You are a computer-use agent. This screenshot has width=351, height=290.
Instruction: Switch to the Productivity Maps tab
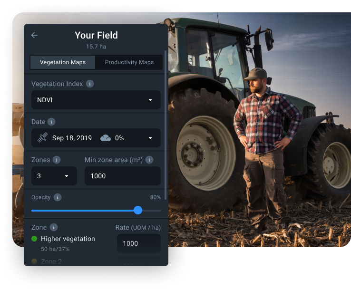(x=129, y=62)
